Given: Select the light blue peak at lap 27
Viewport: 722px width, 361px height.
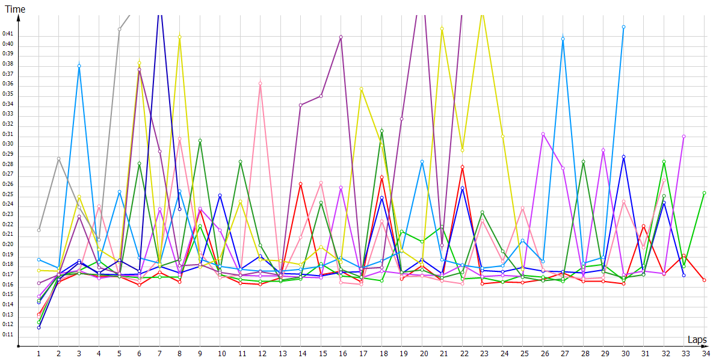Looking at the screenshot, I should 563,39.
